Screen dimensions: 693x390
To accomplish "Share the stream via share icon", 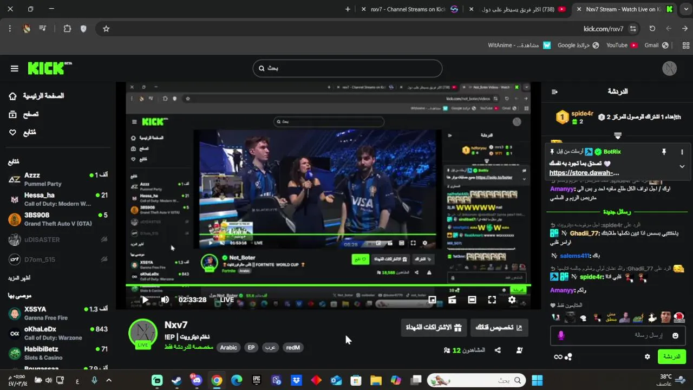I will pos(498,350).
